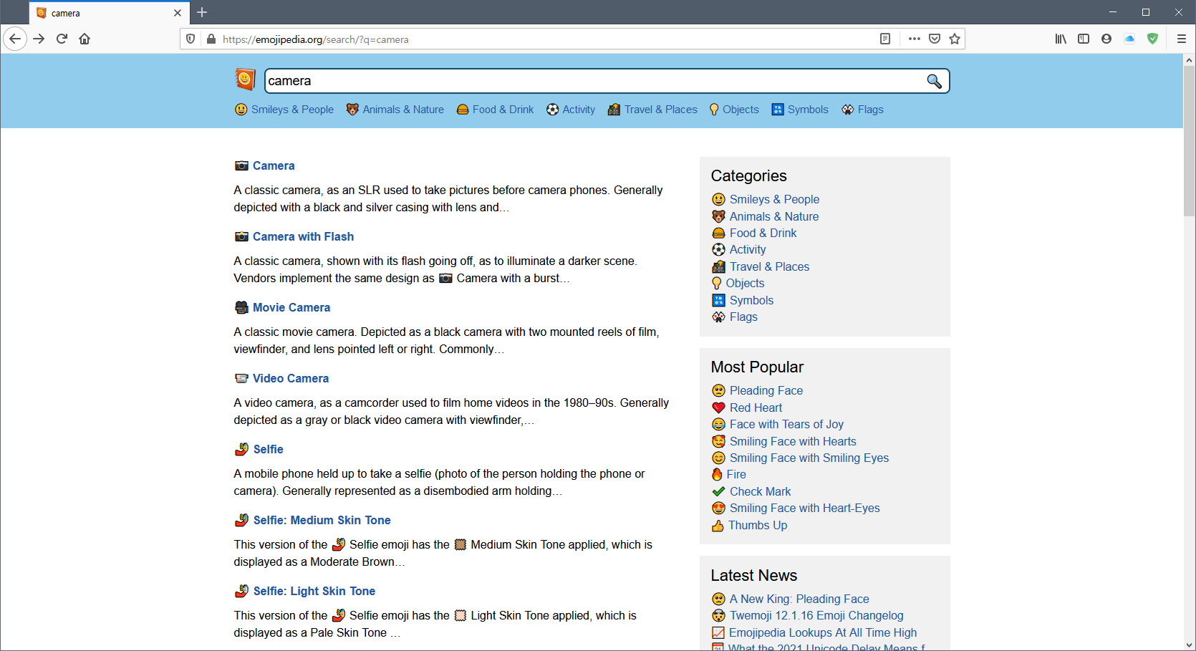Open Symbols in top navigation bar

tap(800, 110)
